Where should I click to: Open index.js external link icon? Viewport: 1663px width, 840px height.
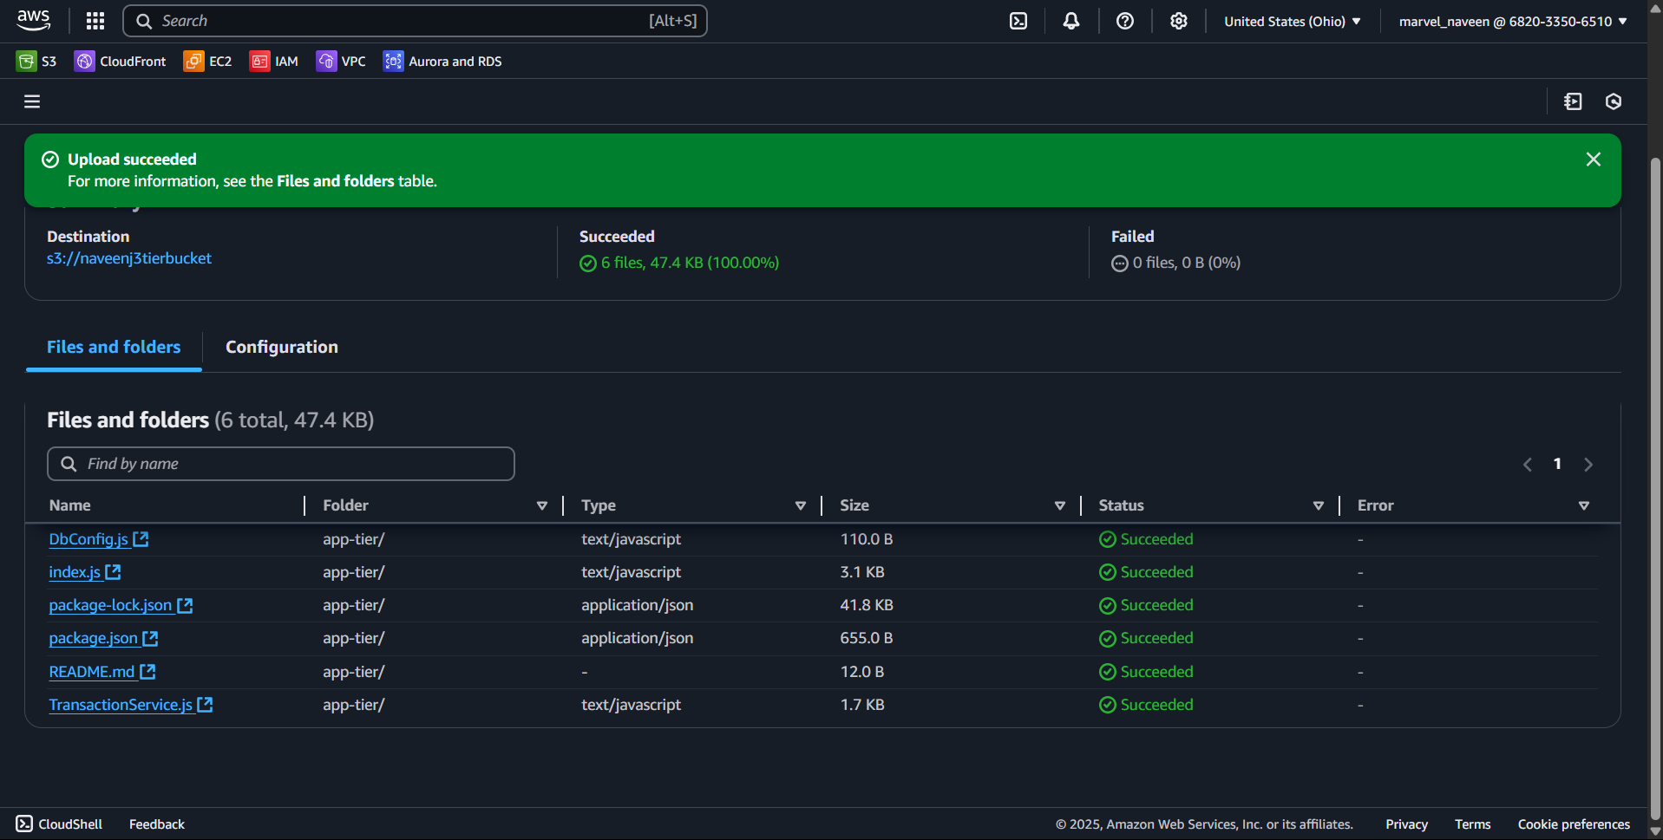tap(113, 572)
